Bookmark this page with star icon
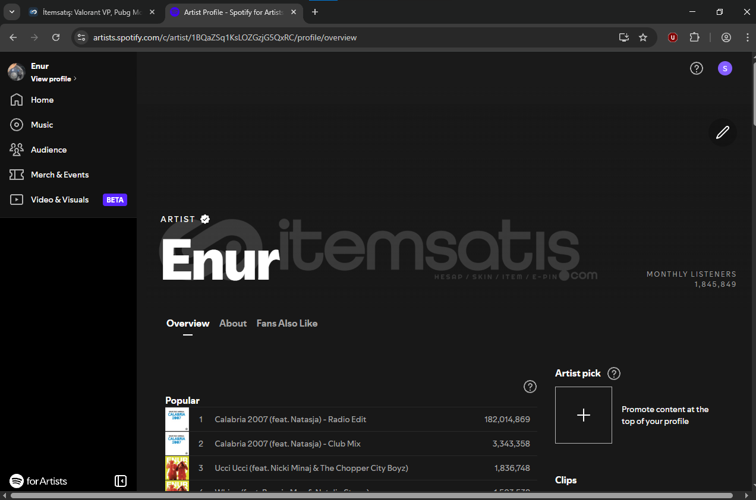 click(642, 37)
